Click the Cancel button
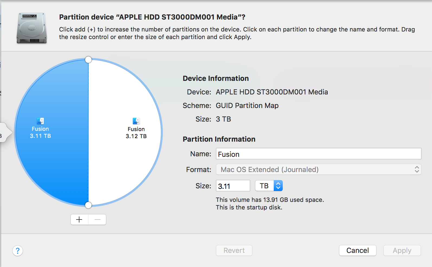Screen dimensions: 432x267 pos(357,250)
